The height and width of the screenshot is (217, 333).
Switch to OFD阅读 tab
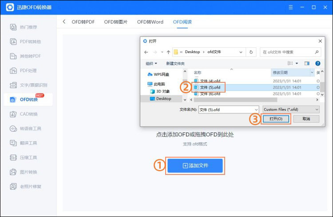[182, 22]
